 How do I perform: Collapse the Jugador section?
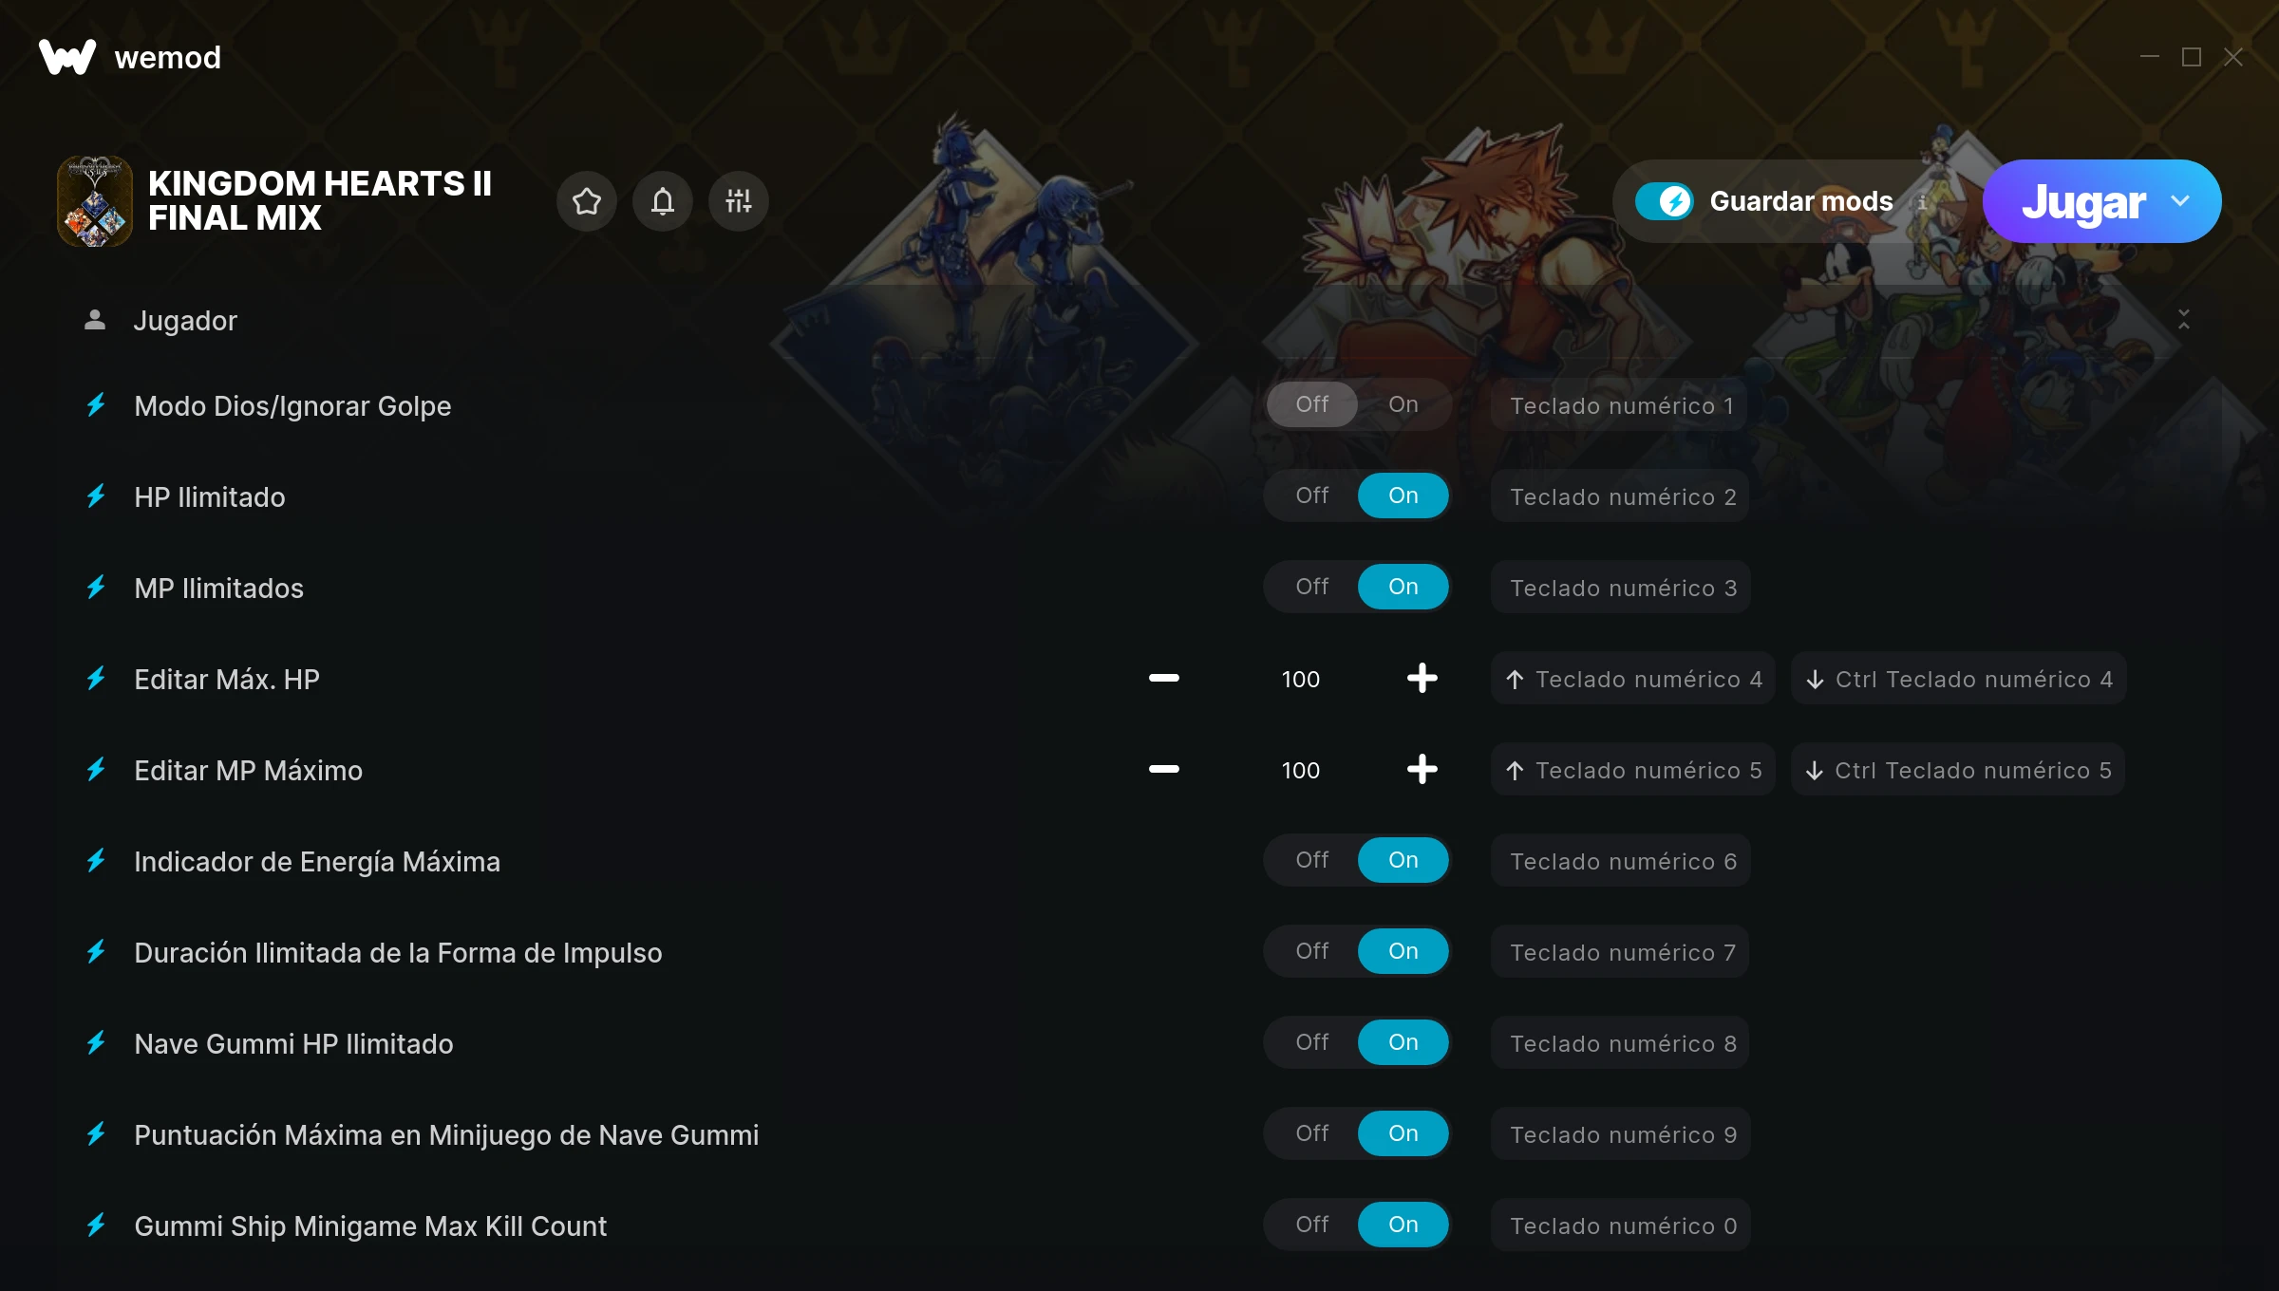click(2184, 320)
